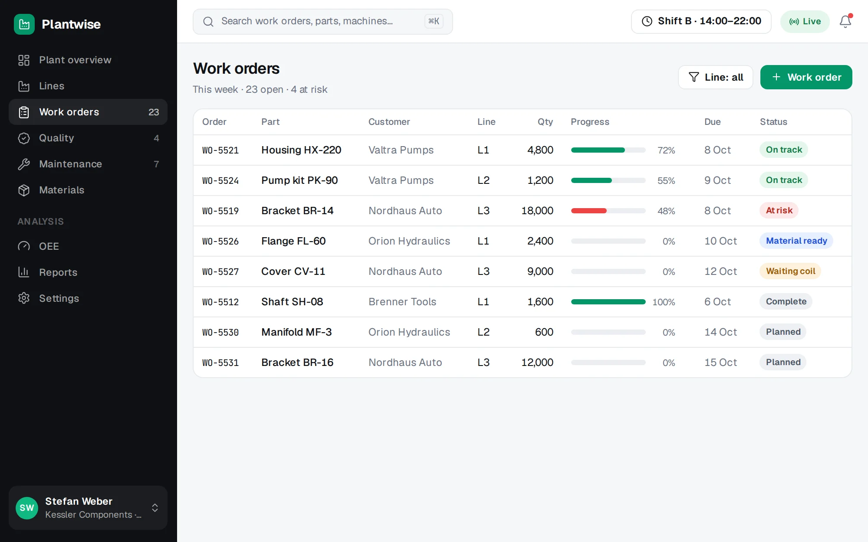Open order WO-5521
The height and width of the screenshot is (542, 868).
pos(220,150)
